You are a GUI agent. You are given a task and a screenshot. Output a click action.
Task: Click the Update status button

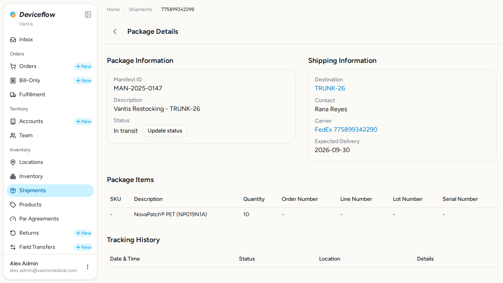tap(165, 131)
